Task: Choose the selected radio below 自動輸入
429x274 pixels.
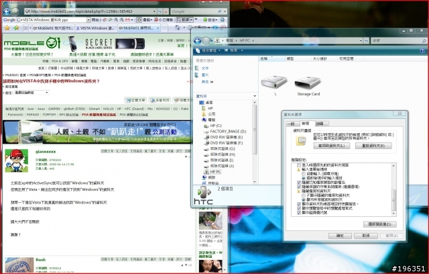Action: coord(304,178)
